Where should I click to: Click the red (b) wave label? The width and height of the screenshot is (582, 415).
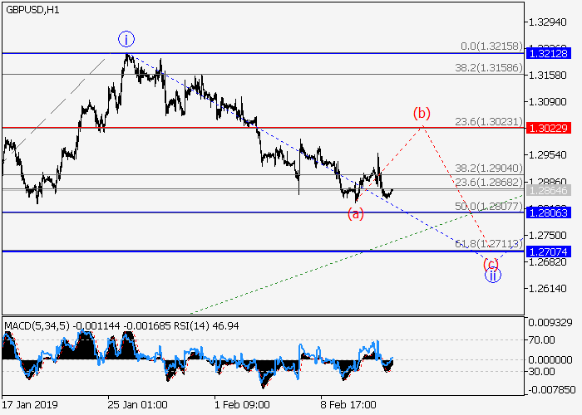click(422, 113)
